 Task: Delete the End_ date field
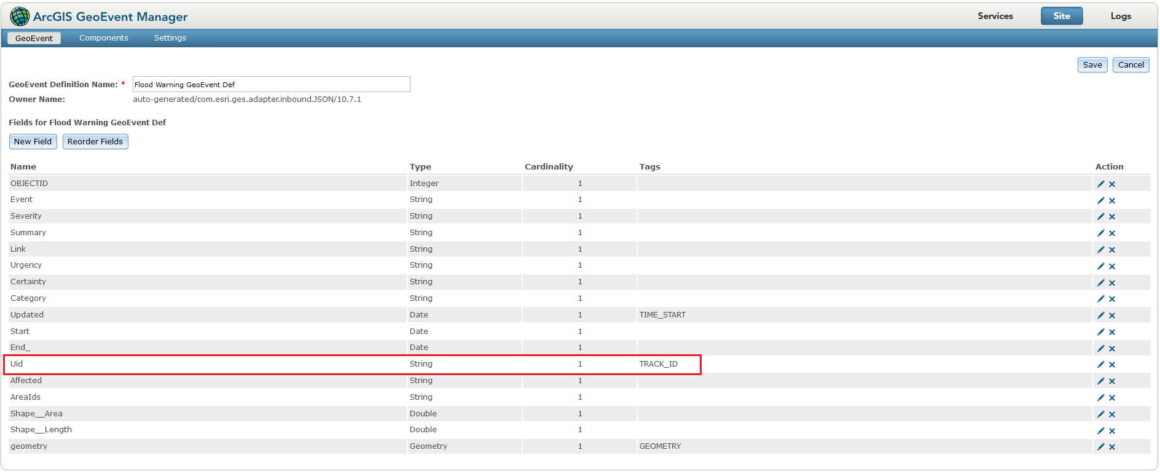coord(1112,349)
